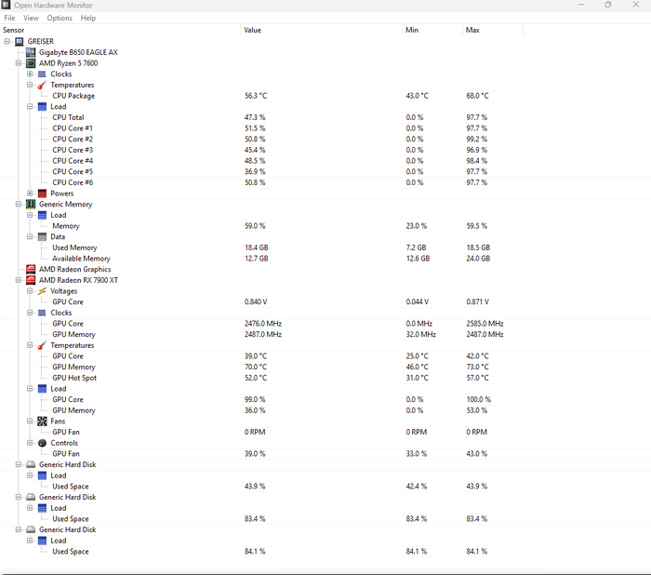Click the Open Hardware Monitor title bar icon
The image size is (651, 575).
[x=6, y=5]
